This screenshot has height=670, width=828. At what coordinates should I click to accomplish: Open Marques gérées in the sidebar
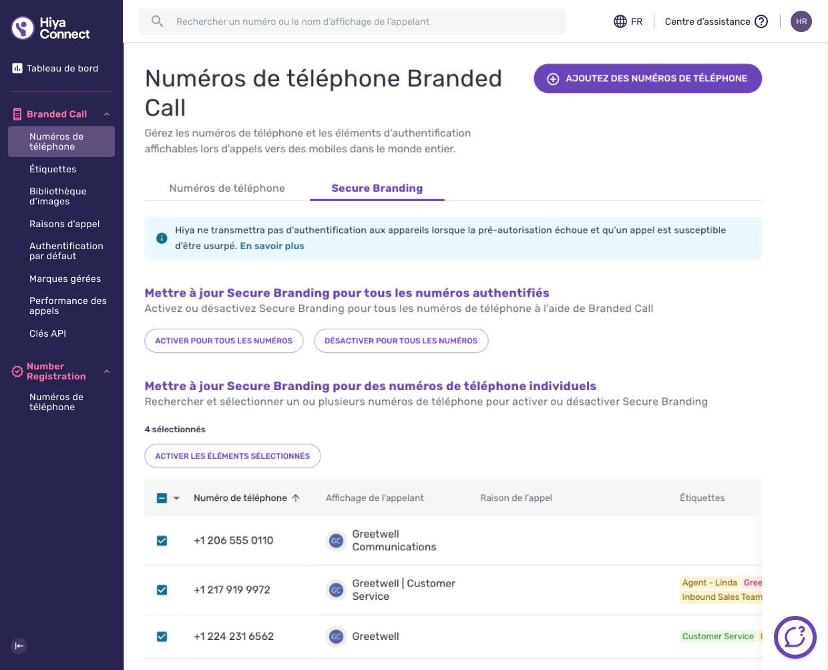pyautogui.click(x=65, y=279)
